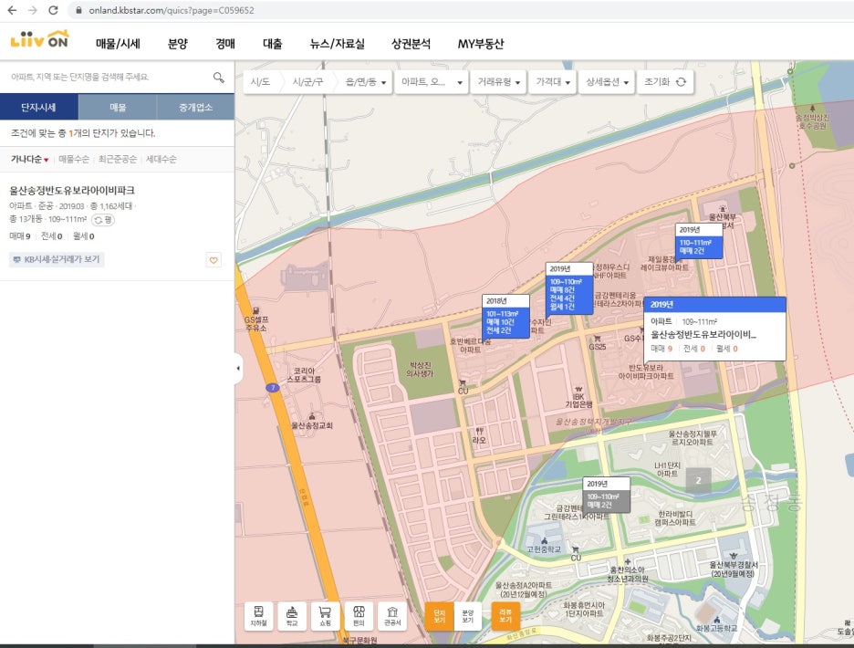Open 분양 menu
Viewport: 854px width, 648px height.
(178, 44)
